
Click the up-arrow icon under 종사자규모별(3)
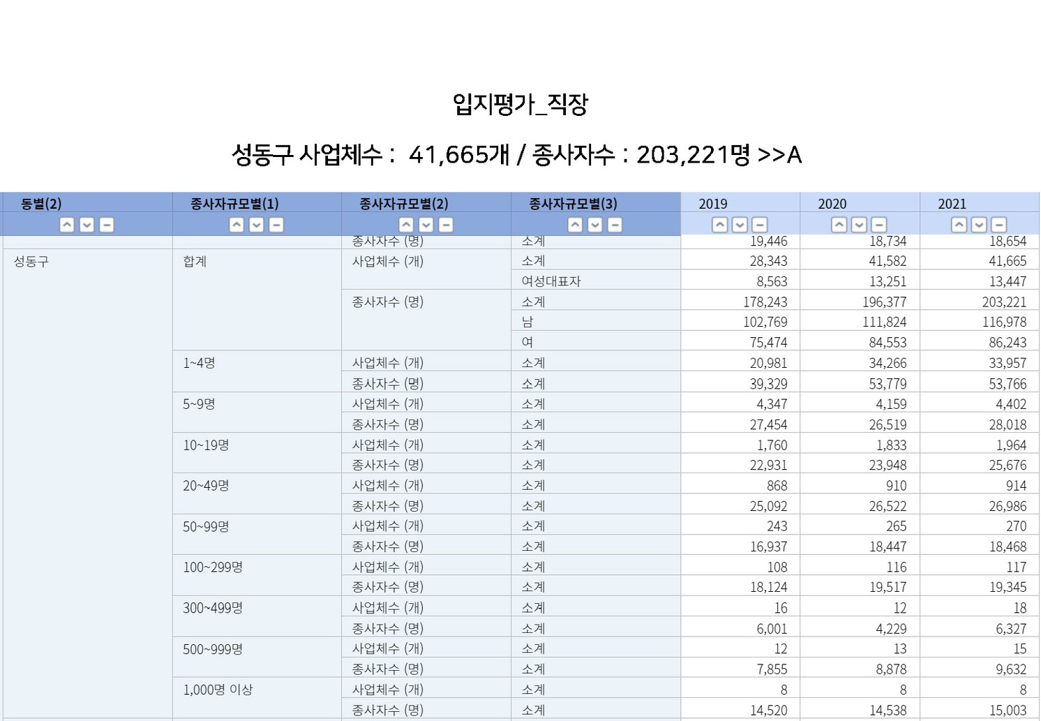pyautogui.click(x=575, y=225)
